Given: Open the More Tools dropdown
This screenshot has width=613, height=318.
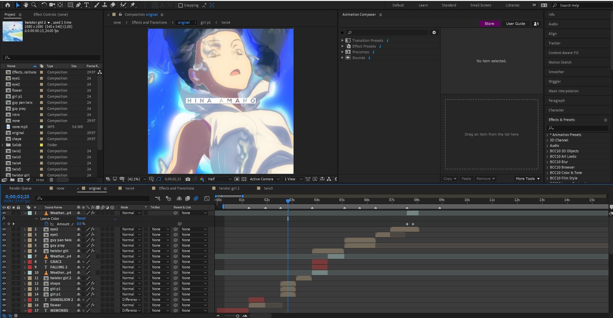Looking at the screenshot, I should [x=528, y=179].
